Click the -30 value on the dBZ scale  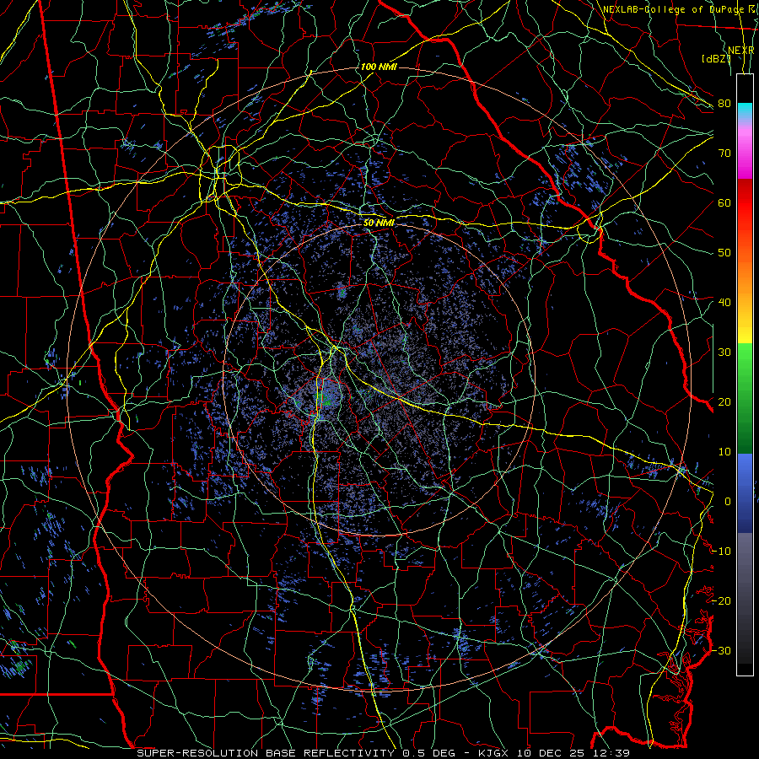point(721,650)
